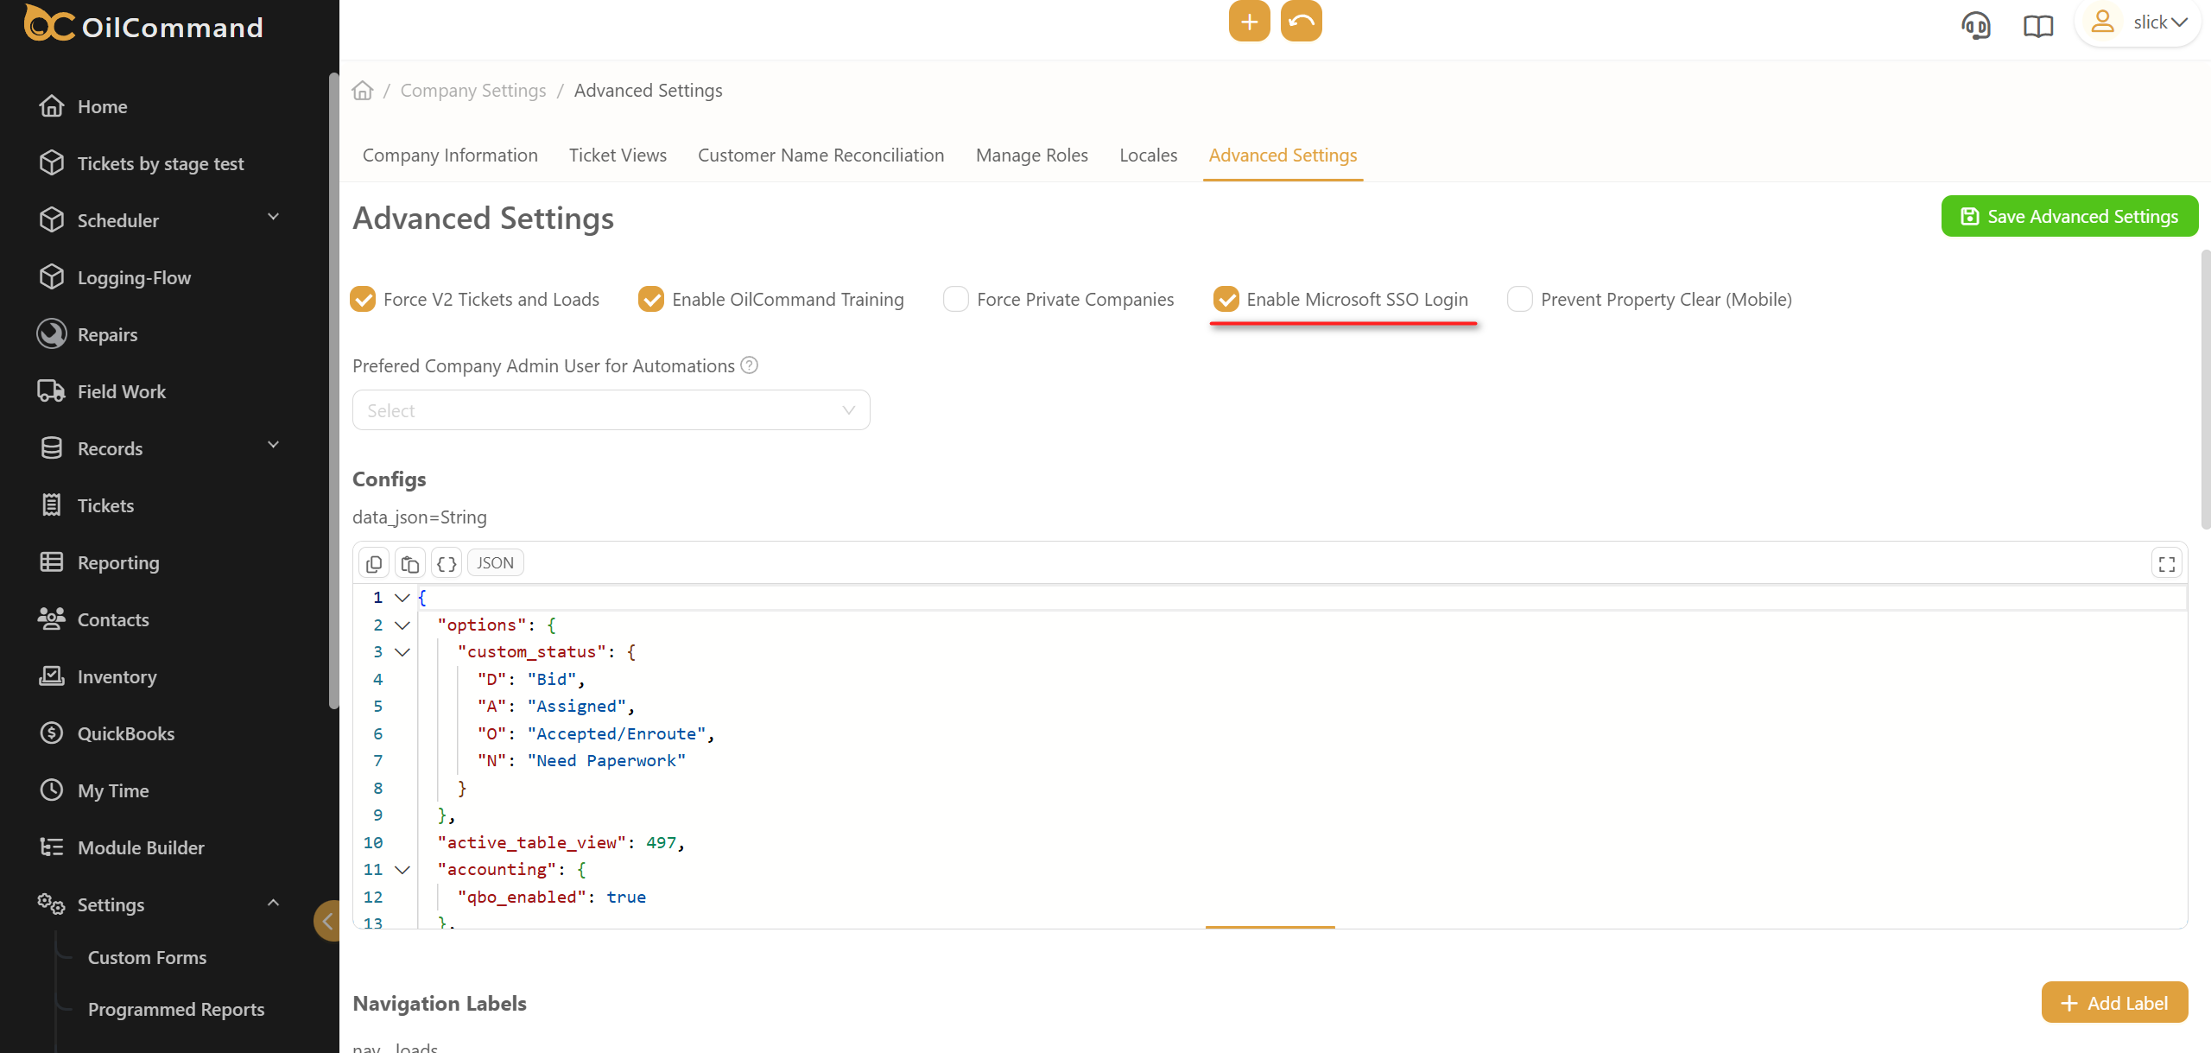Click Save Advanced Settings button
Image resolution: width=2211 pixels, height=1053 pixels.
click(2069, 217)
